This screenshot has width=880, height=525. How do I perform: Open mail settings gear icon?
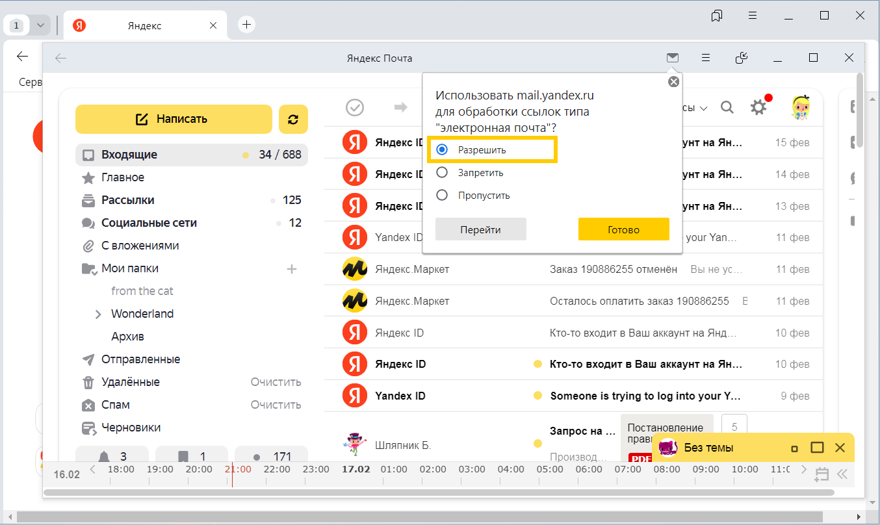[758, 107]
